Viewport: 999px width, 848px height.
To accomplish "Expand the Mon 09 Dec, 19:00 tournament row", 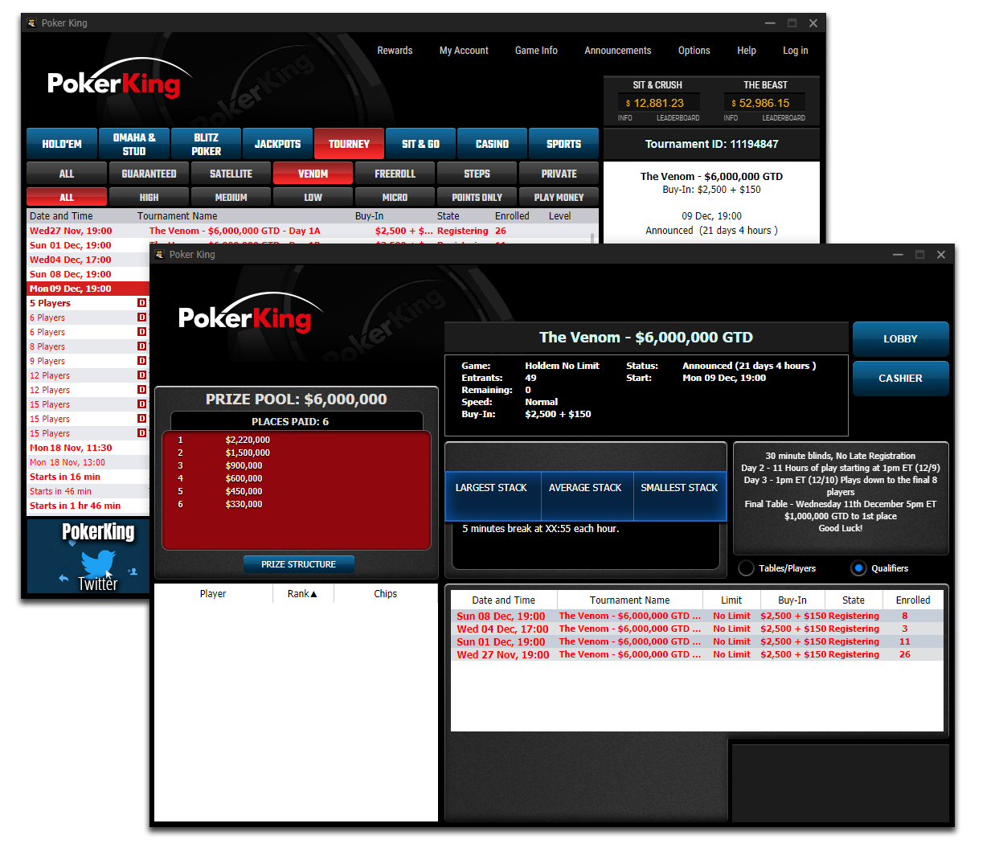I will click(x=71, y=289).
